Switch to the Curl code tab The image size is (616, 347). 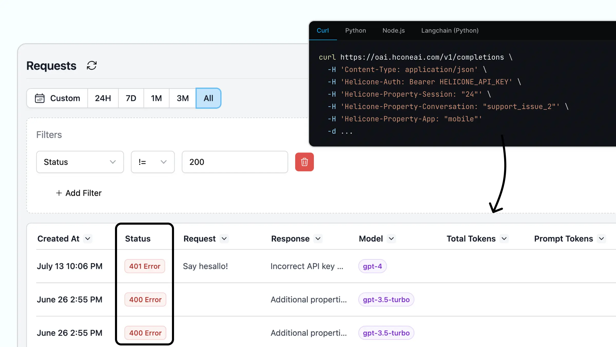[x=323, y=31]
